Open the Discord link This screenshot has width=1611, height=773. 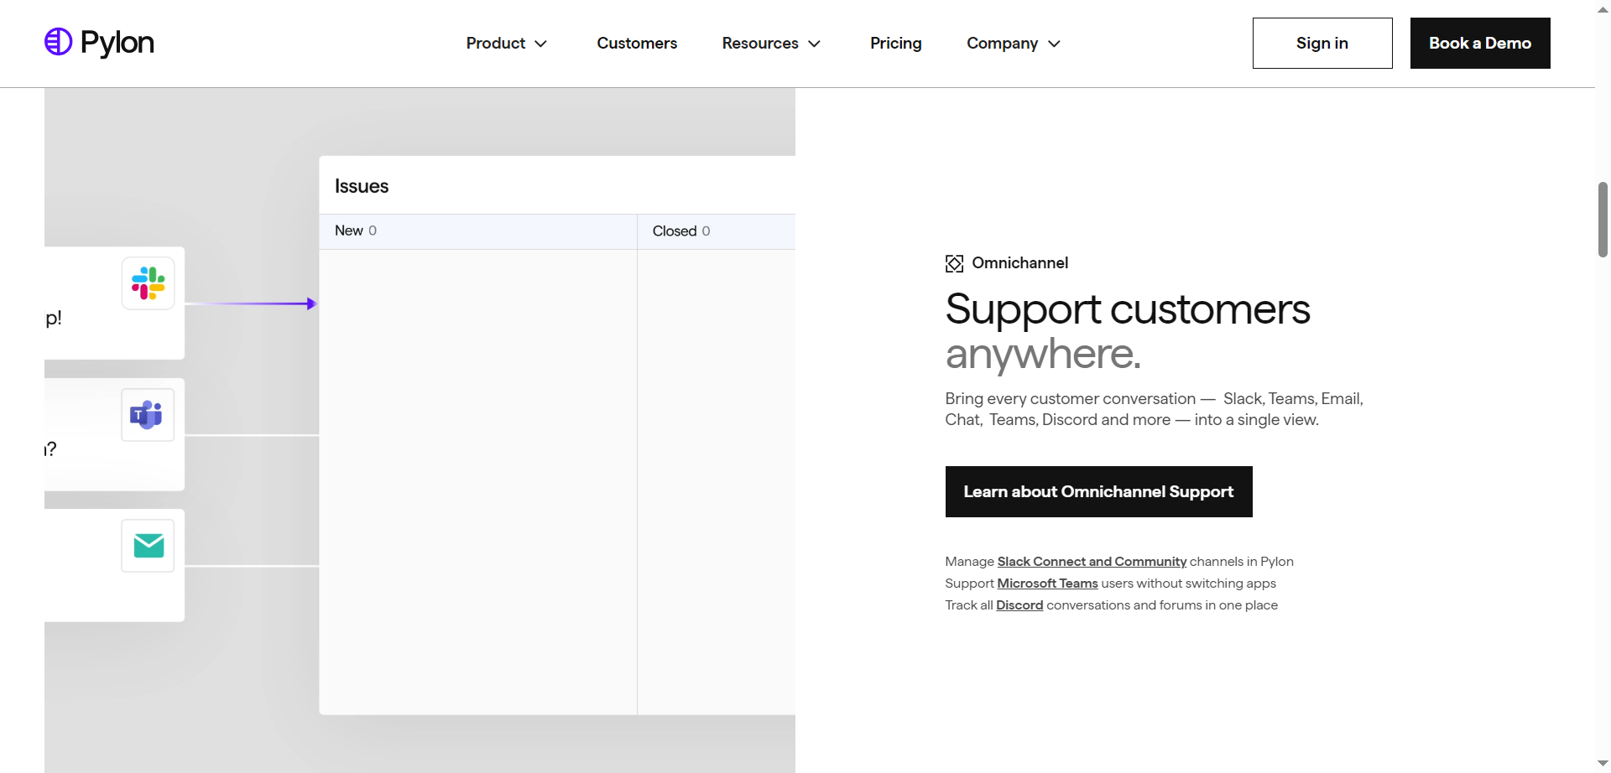(x=1019, y=605)
